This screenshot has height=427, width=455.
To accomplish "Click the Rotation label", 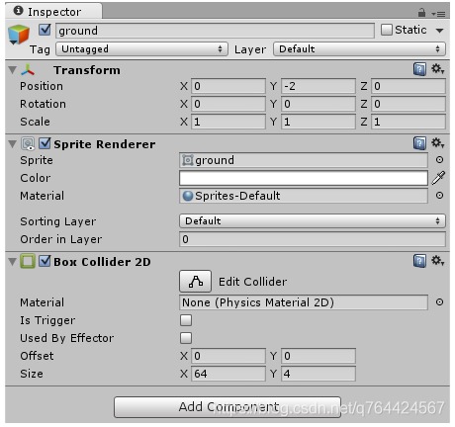I will coord(43,104).
